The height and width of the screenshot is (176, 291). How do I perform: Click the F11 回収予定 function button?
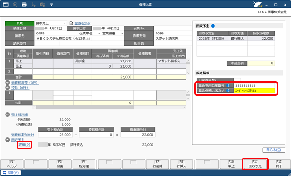click(255, 164)
